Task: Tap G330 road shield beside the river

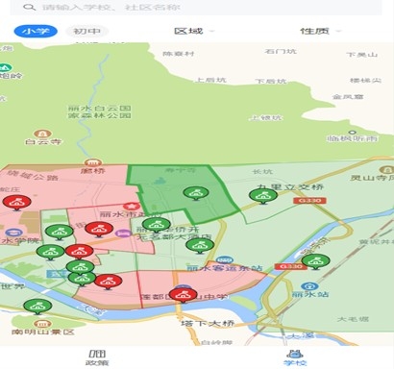Action: [291, 266]
